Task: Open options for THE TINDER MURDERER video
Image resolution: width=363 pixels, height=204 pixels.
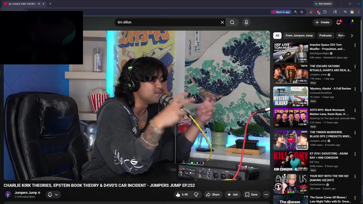Action: pos(355,133)
